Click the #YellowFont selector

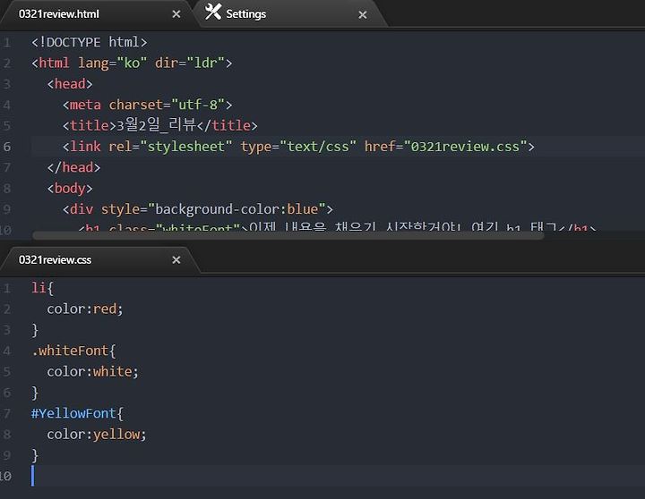click(x=73, y=413)
